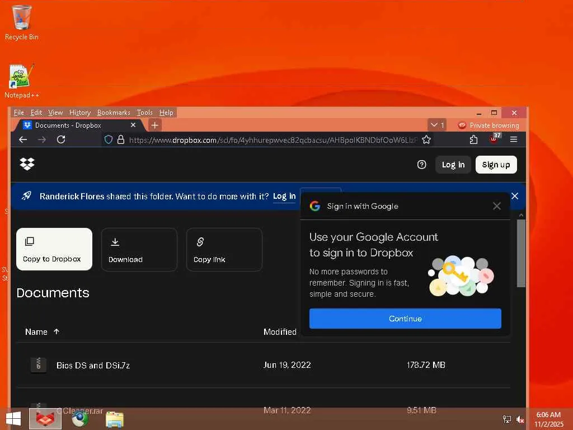Open the Tools menu
The image size is (573, 430).
point(145,113)
